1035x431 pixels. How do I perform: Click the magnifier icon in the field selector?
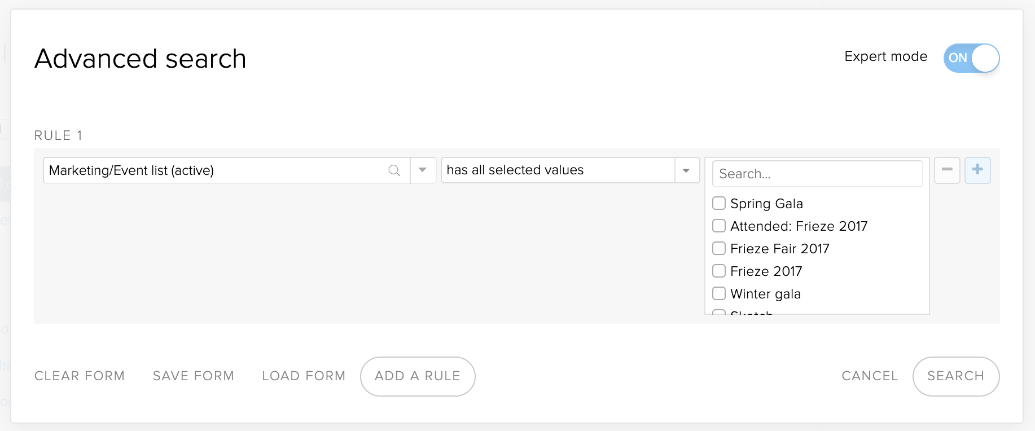(394, 170)
